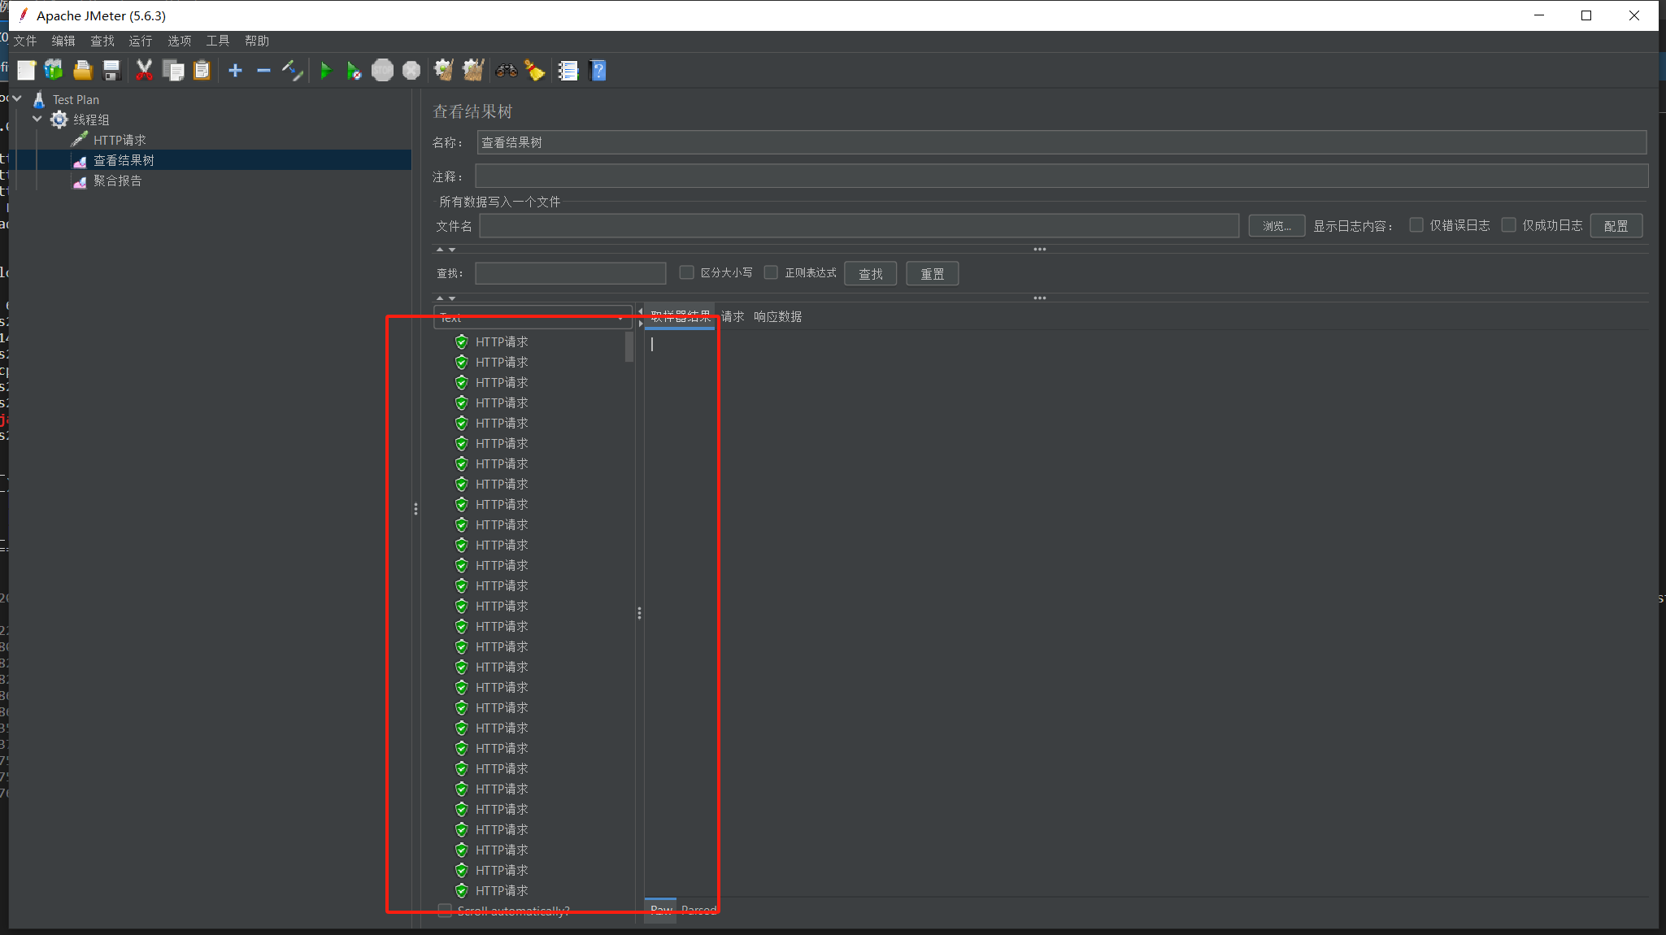Click the 重置 reset button
Viewport: 1666px width, 935px height.
click(932, 273)
